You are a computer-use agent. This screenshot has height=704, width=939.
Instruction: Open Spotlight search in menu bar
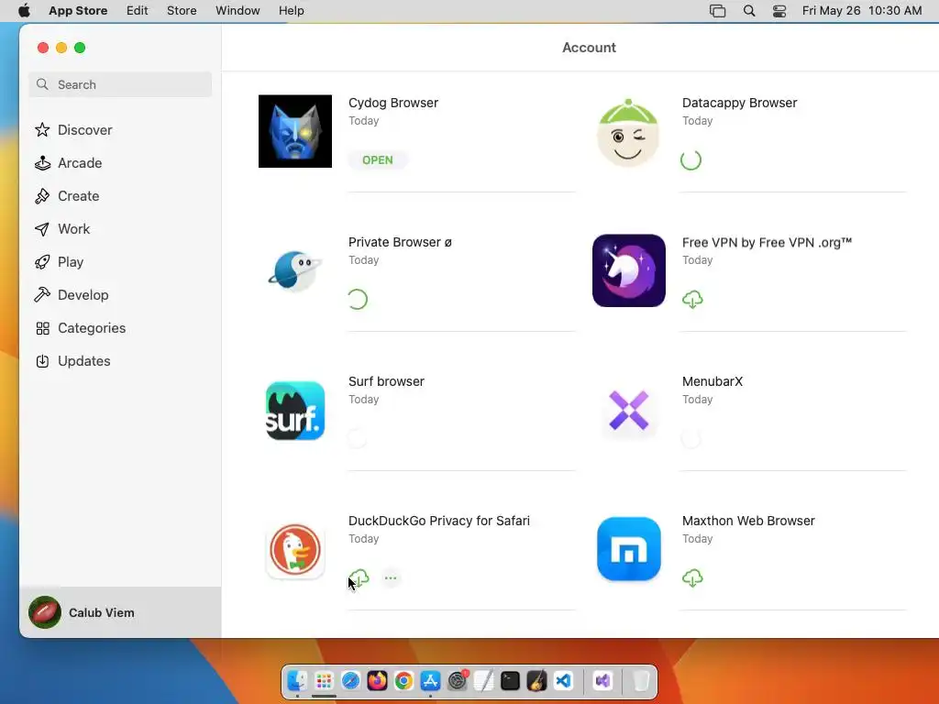tap(749, 11)
